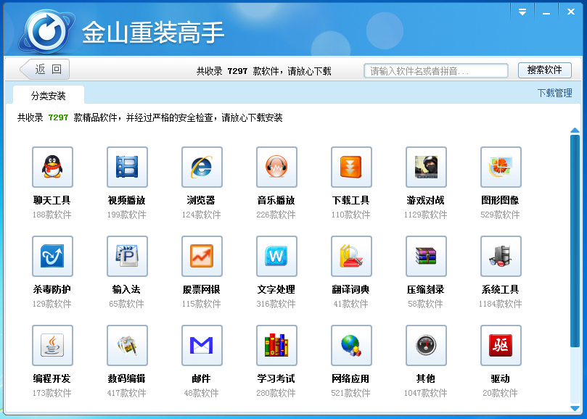Open the 输入法 input method category

click(127, 257)
